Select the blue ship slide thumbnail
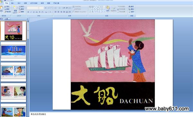 tap(13, 52)
